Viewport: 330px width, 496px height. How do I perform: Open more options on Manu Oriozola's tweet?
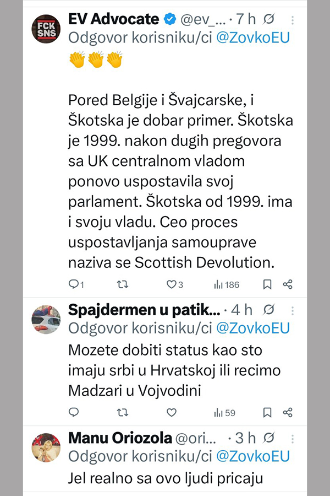coord(292,439)
